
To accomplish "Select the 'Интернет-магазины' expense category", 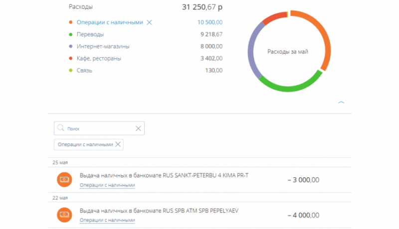I will [103, 46].
